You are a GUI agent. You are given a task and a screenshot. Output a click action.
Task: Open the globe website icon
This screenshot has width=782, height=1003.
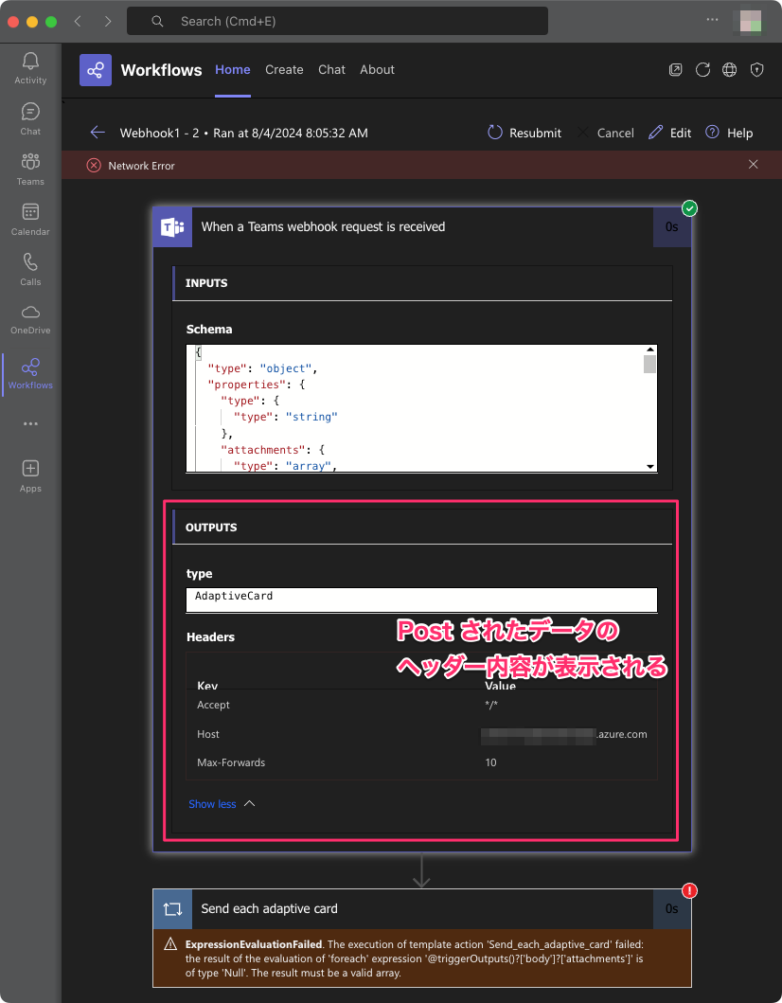[730, 70]
